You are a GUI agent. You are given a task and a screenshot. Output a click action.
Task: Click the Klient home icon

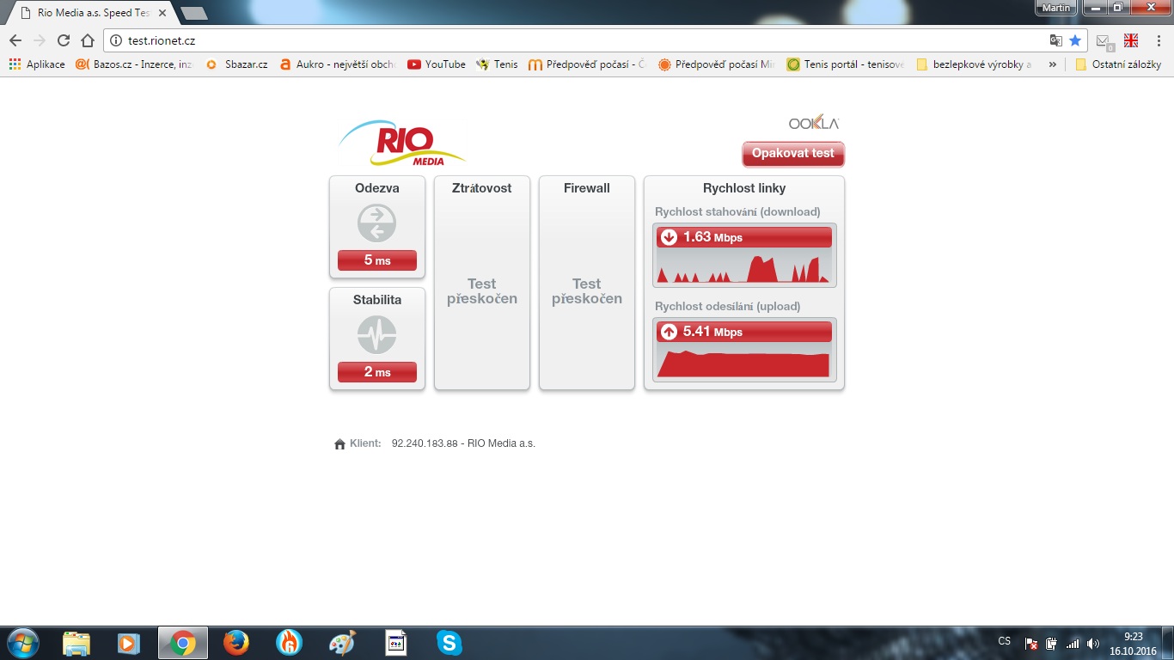pyautogui.click(x=339, y=444)
